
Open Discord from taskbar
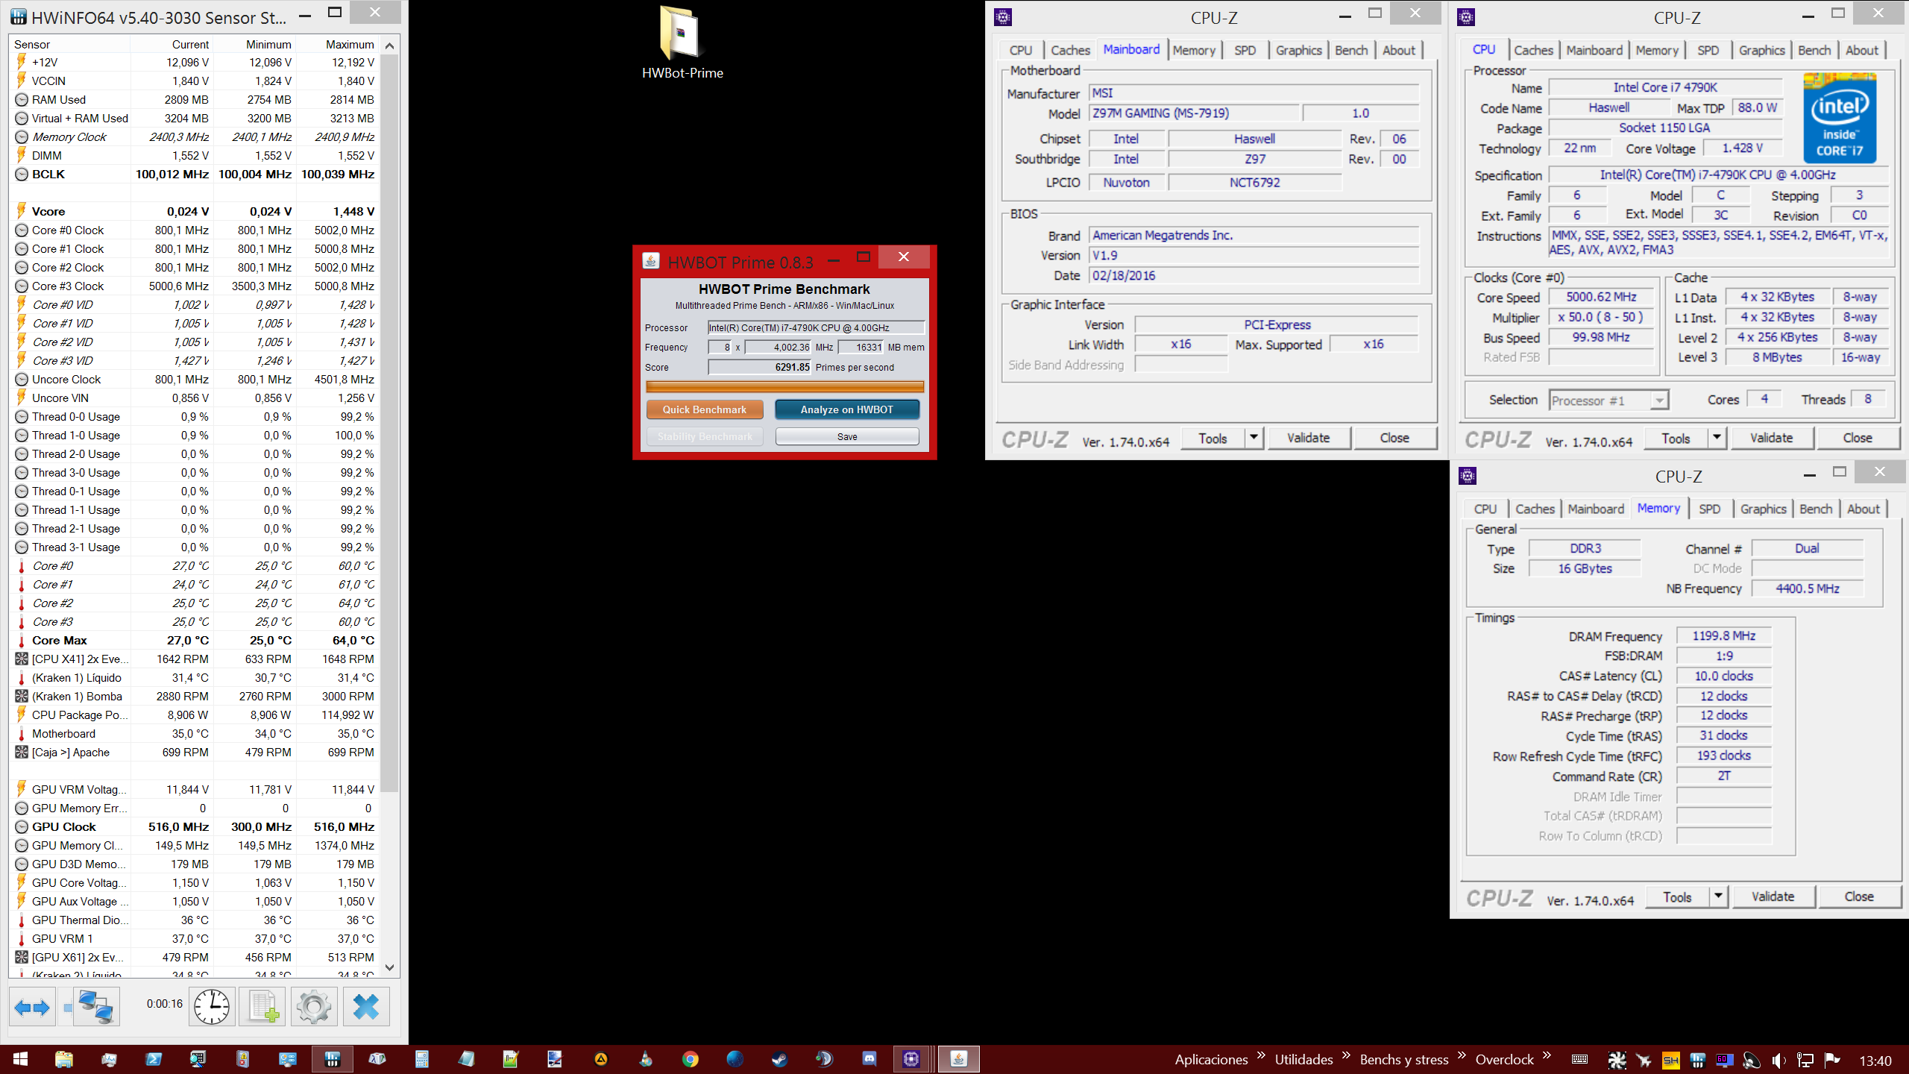(x=869, y=1059)
